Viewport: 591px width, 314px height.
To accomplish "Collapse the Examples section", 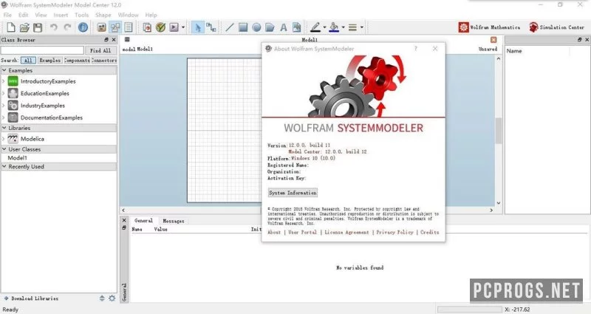I will pos(4,70).
